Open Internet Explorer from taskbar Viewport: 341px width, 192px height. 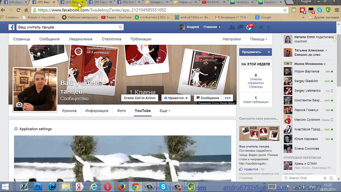[x=94, y=187]
